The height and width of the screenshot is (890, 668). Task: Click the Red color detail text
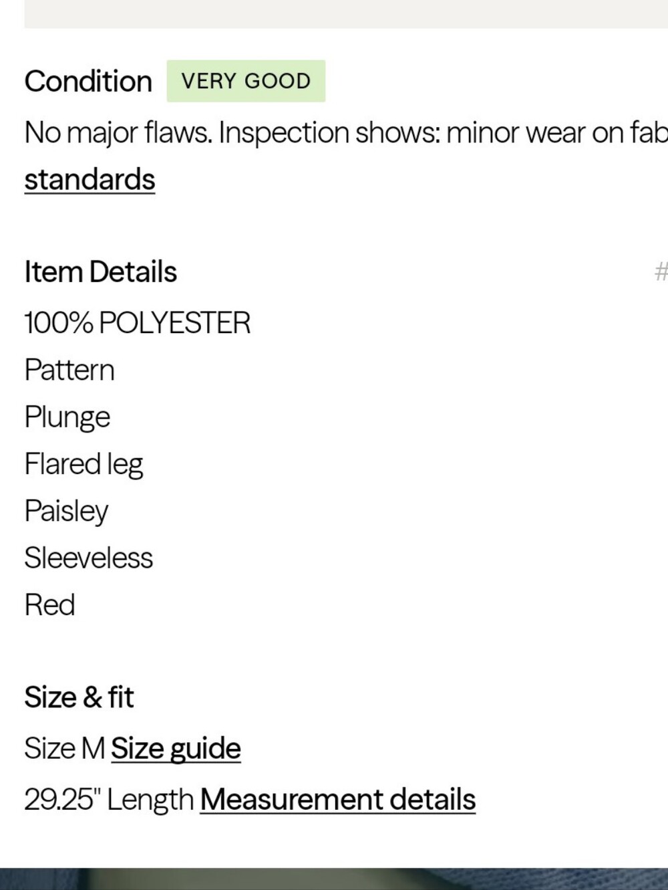pyautogui.click(x=49, y=604)
